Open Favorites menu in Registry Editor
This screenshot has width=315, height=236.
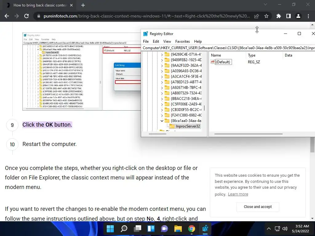(x=182, y=41)
